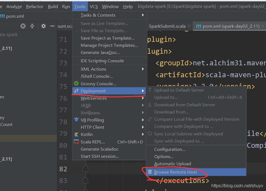Launch Scala REPL entry
The image size is (266, 191).
click(109, 142)
